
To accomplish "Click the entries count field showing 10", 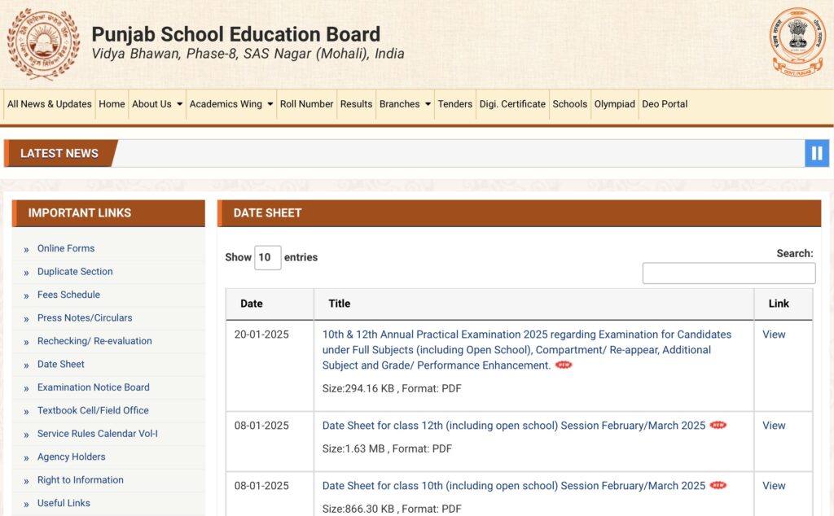I will 267,258.
